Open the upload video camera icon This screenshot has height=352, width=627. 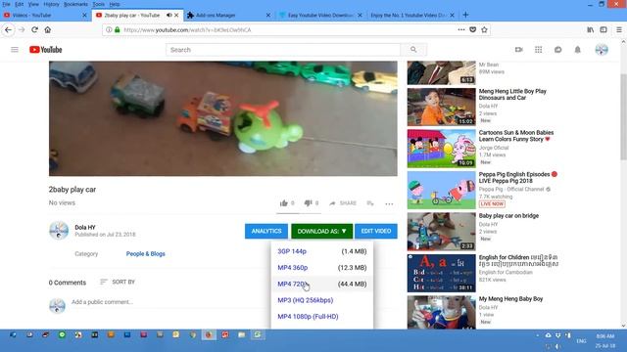pos(518,50)
